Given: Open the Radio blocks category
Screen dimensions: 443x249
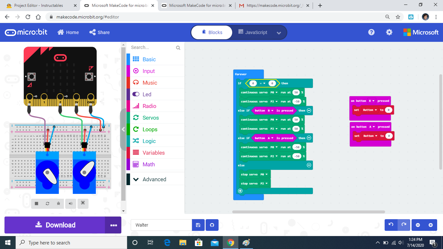Looking at the screenshot, I should pos(156,106).
